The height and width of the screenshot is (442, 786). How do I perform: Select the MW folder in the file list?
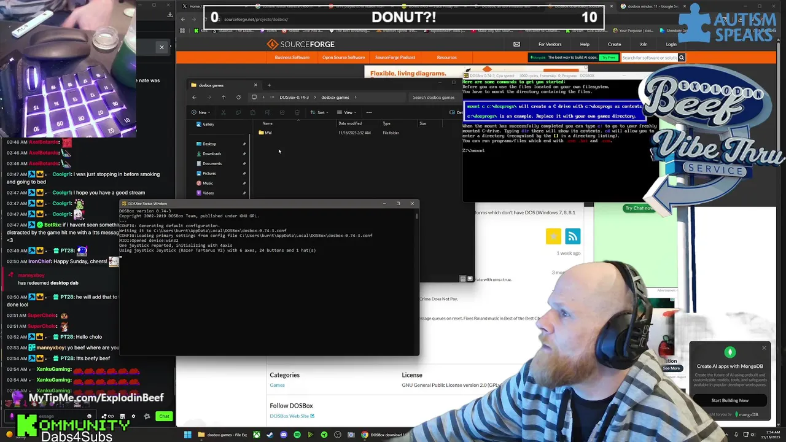tap(265, 133)
